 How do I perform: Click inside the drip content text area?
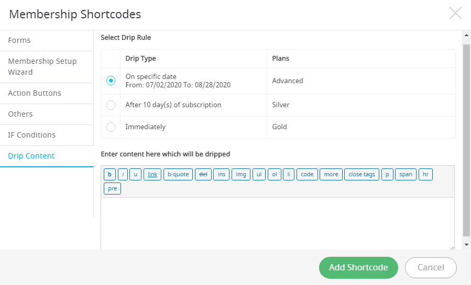click(278, 223)
